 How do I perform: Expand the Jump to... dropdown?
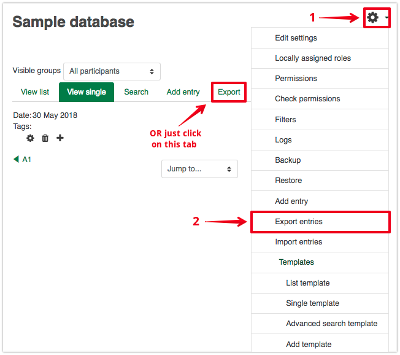(x=199, y=169)
